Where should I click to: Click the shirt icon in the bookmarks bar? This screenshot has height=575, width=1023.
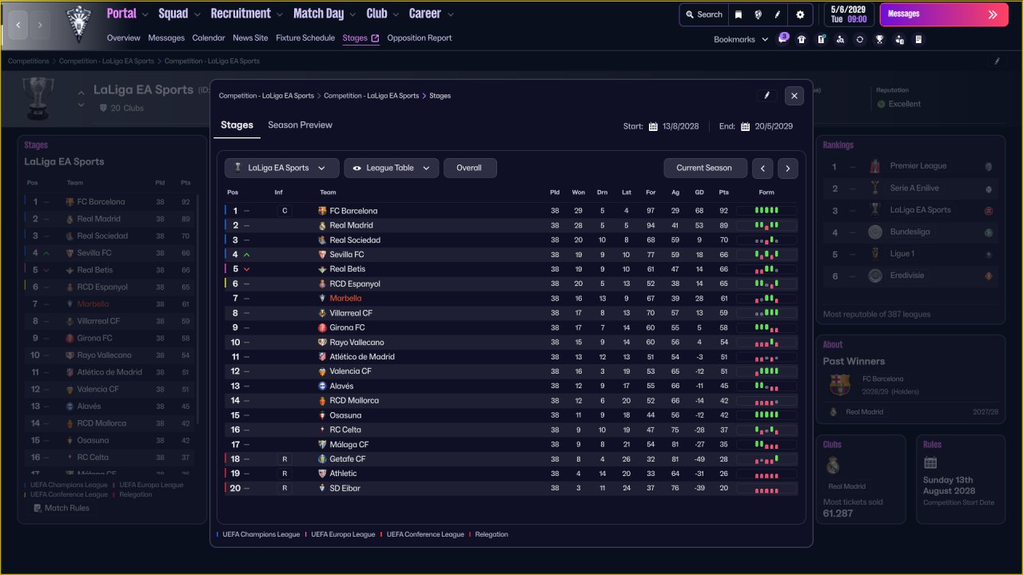pyautogui.click(x=802, y=39)
